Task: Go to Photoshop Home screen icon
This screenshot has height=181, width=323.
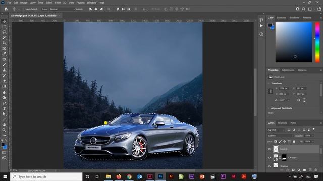Action: click(6, 9)
